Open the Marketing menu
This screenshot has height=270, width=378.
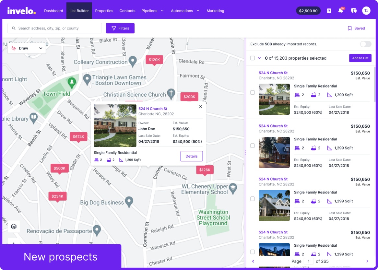coord(215,10)
